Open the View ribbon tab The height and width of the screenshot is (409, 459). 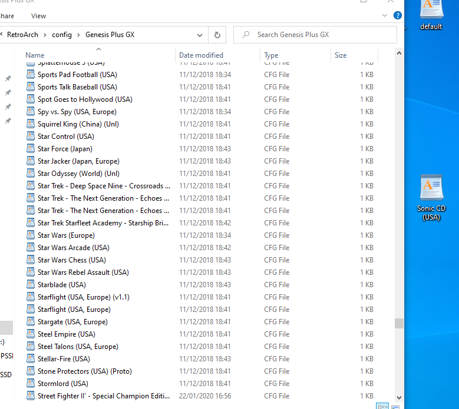tap(38, 16)
